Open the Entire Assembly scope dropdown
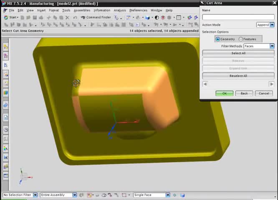Screen dimensions: 278x200 75,195
